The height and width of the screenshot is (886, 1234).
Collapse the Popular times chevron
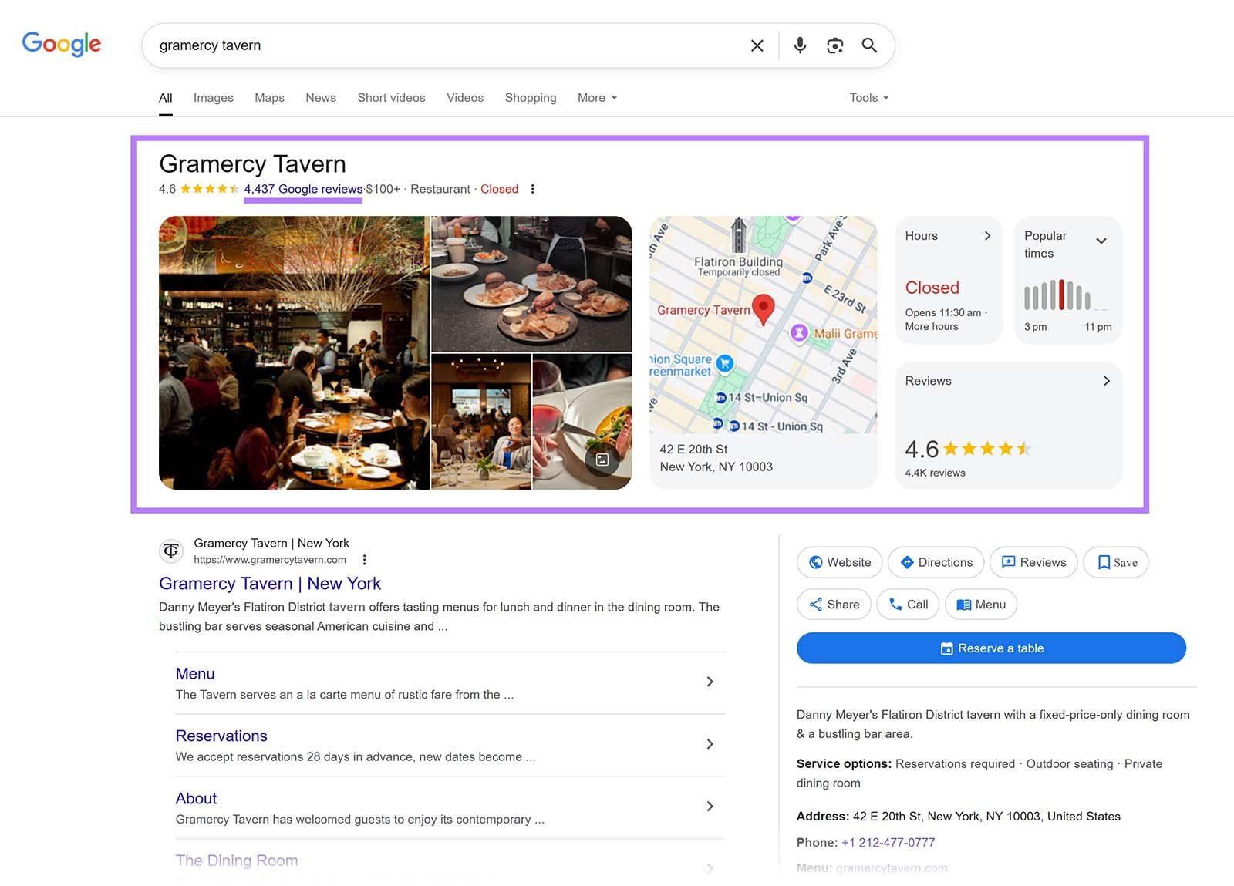[1102, 241]
